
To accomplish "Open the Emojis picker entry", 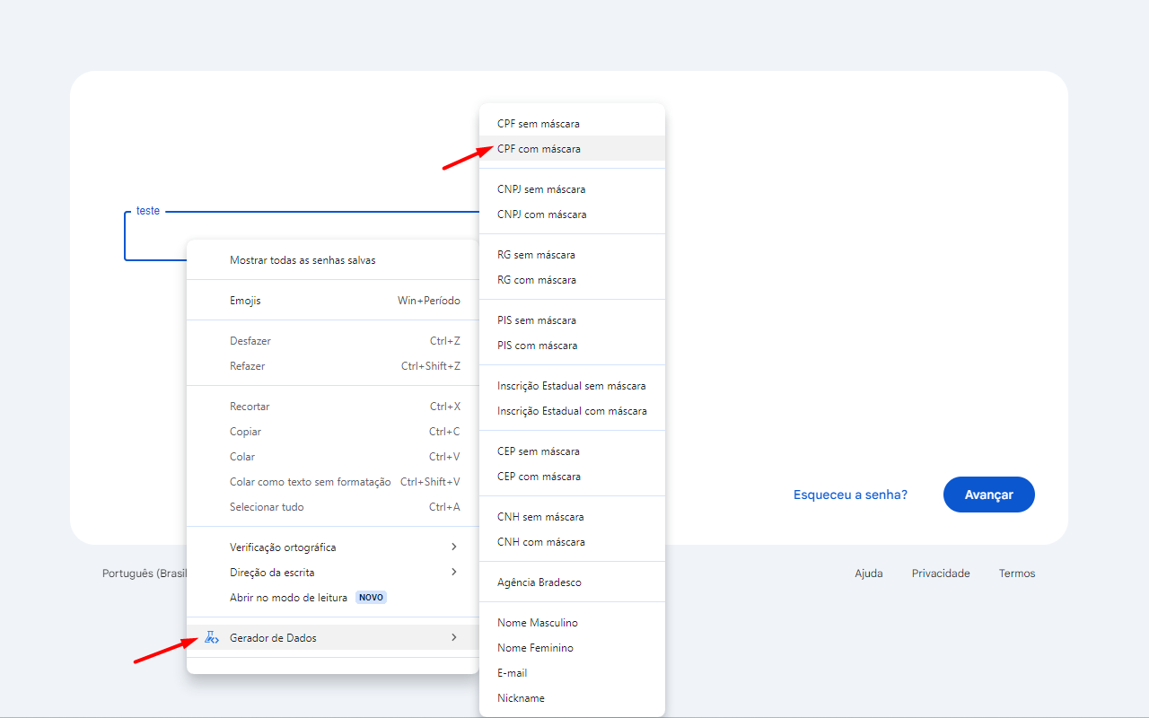I will (x=332, y=301).
